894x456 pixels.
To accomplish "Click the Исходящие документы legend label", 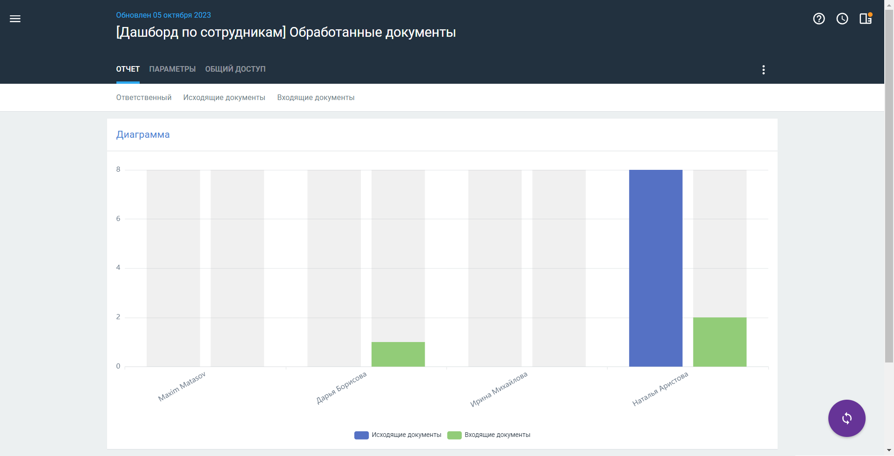I will tap(406, 435).
